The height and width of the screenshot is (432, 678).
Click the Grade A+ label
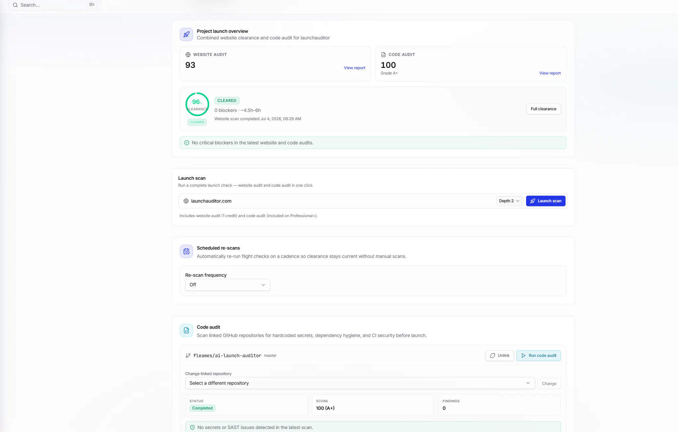pos(389,73)
